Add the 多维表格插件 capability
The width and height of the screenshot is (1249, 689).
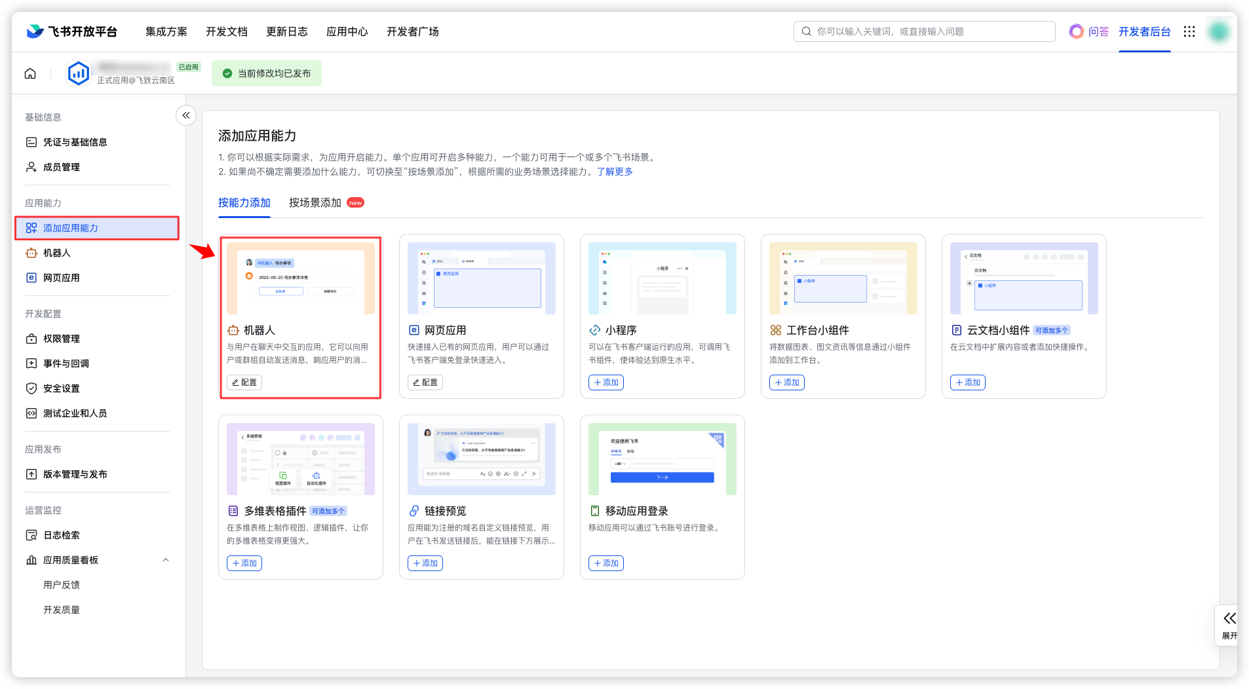(244, 563)
